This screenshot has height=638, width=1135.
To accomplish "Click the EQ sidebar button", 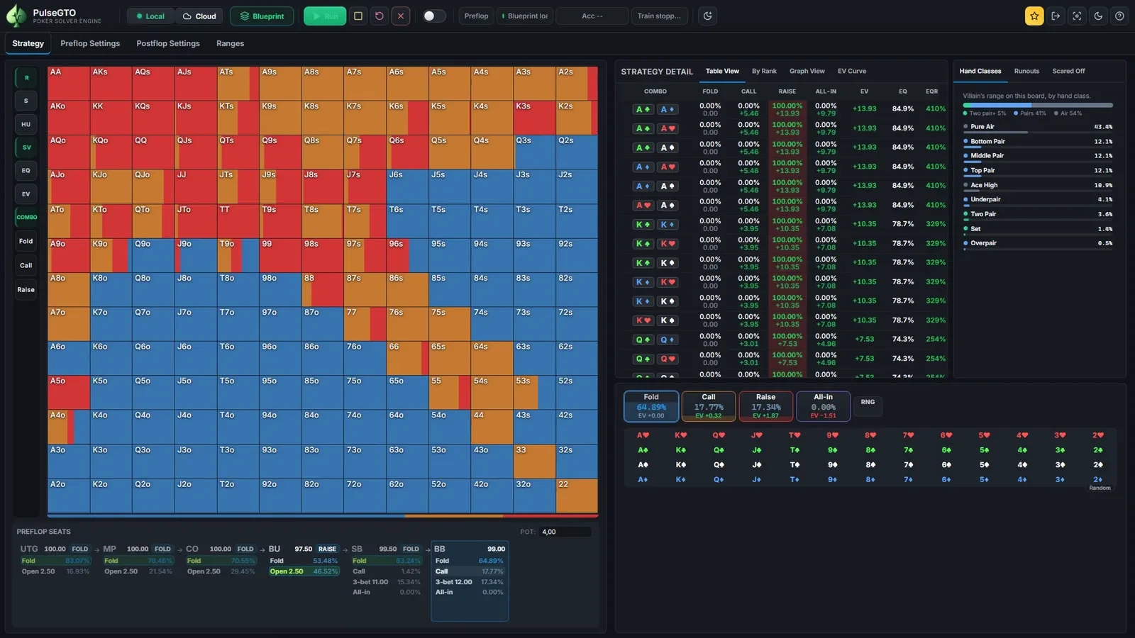I will [x=26, y=170].
